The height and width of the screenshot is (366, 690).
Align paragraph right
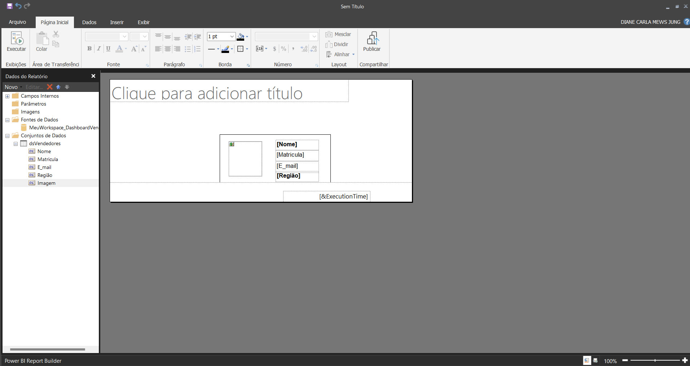point(177,49)
